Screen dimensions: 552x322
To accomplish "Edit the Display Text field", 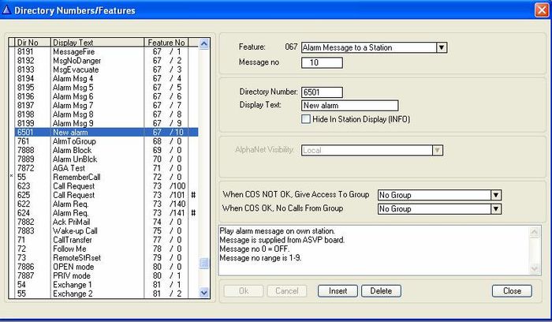I will [349, 105].
